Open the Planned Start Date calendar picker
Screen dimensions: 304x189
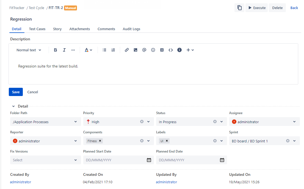(x=149, y=160)
